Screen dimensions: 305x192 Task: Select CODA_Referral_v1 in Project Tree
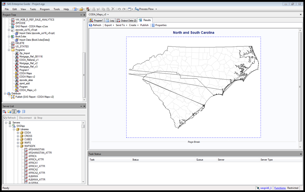[x=29, y=60]
